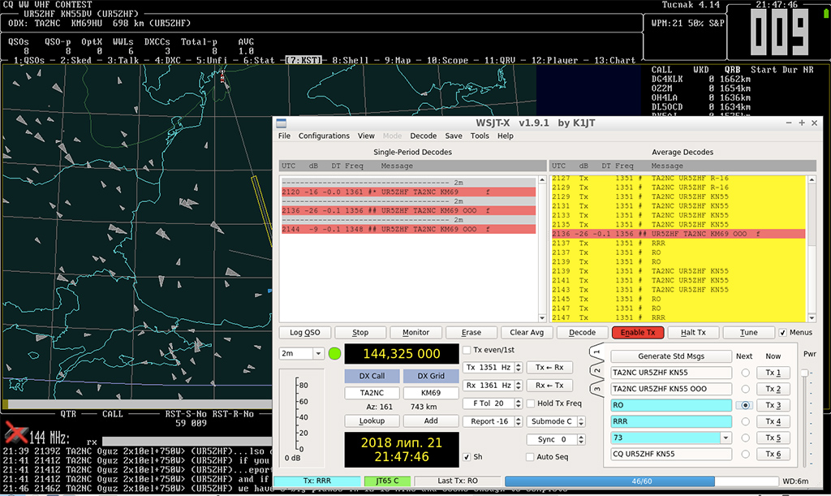Screen dimensions: 831x496
Task: Click the red crossed 144 MHz band icon
Action: tap(16, 434)
